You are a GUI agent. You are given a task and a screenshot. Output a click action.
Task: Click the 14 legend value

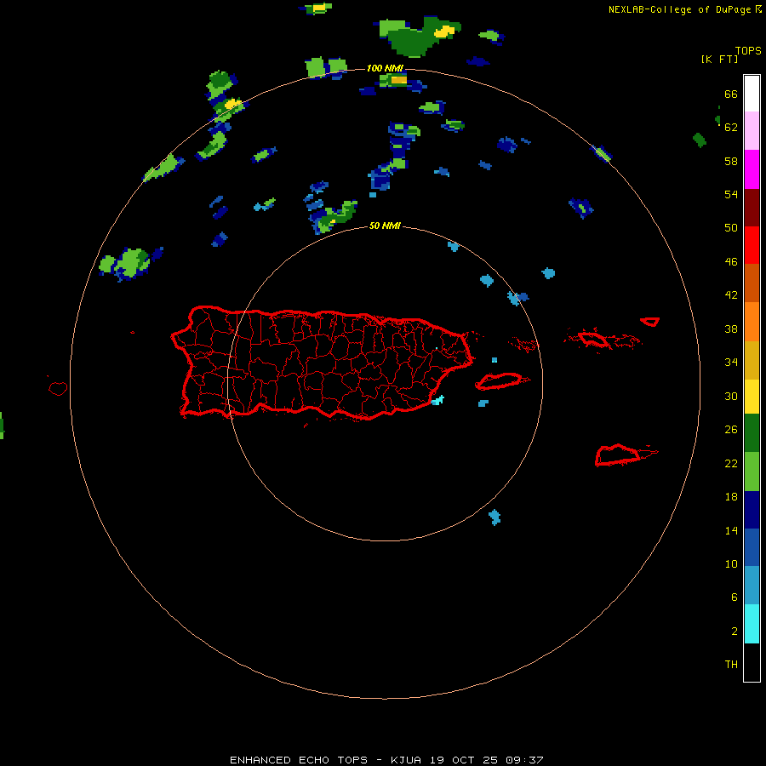pos(731,530)
